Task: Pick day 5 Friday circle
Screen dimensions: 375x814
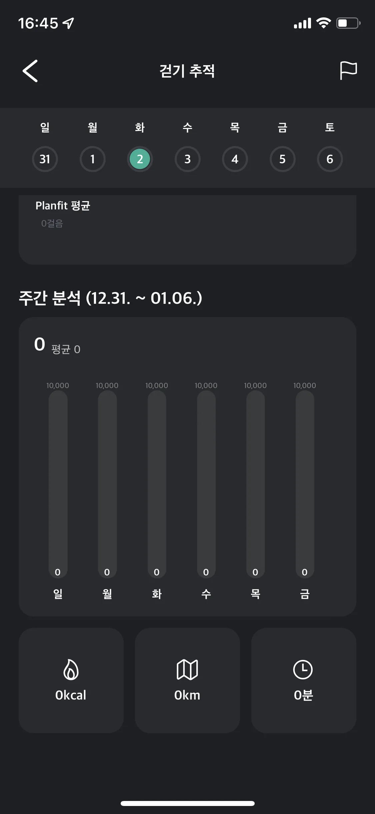Action: point(283,159)
